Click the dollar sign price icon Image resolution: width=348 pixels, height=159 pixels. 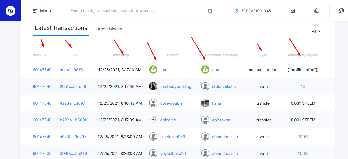click(237, 11)
